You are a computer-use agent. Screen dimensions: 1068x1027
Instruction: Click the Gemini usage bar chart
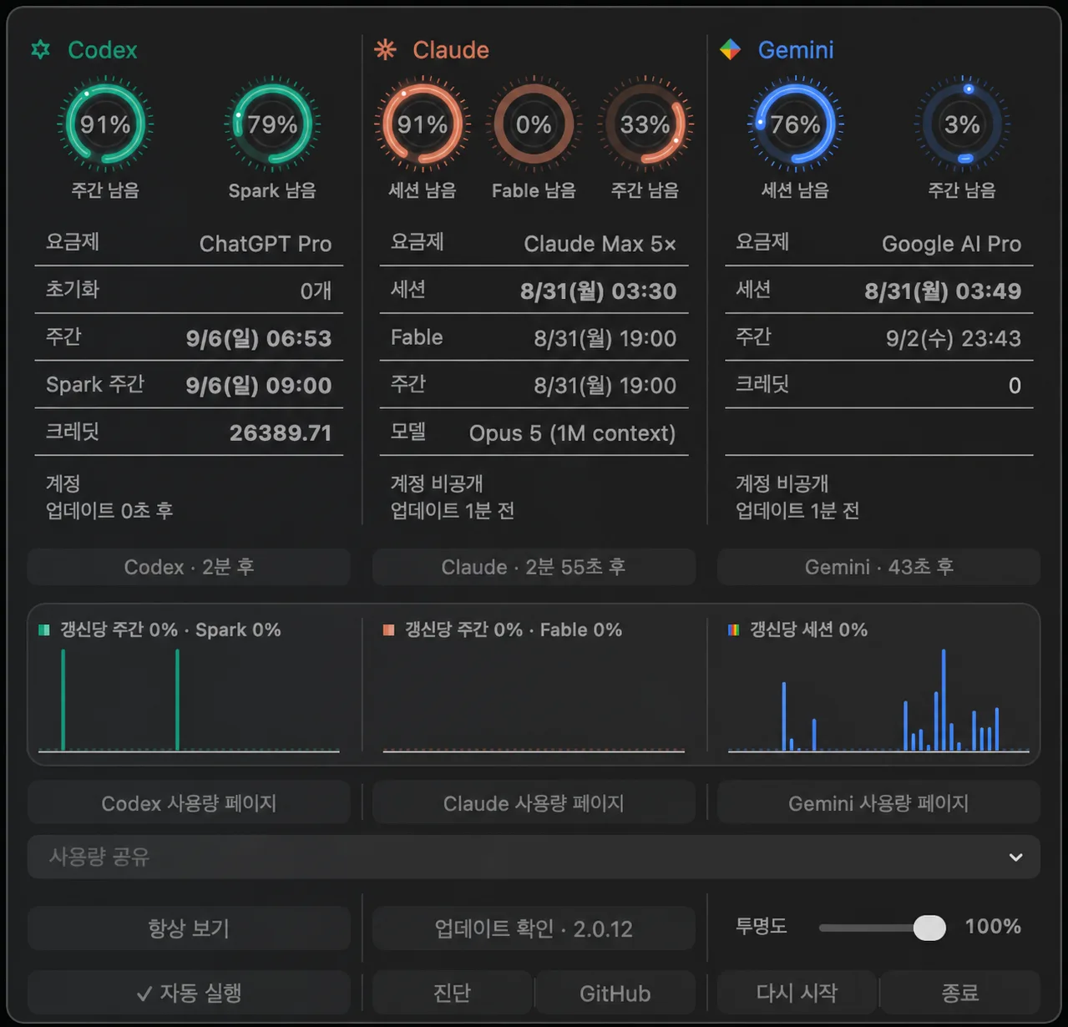coord(878,700)
